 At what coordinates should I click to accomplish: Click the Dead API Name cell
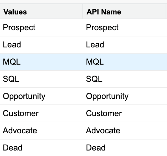124,148
